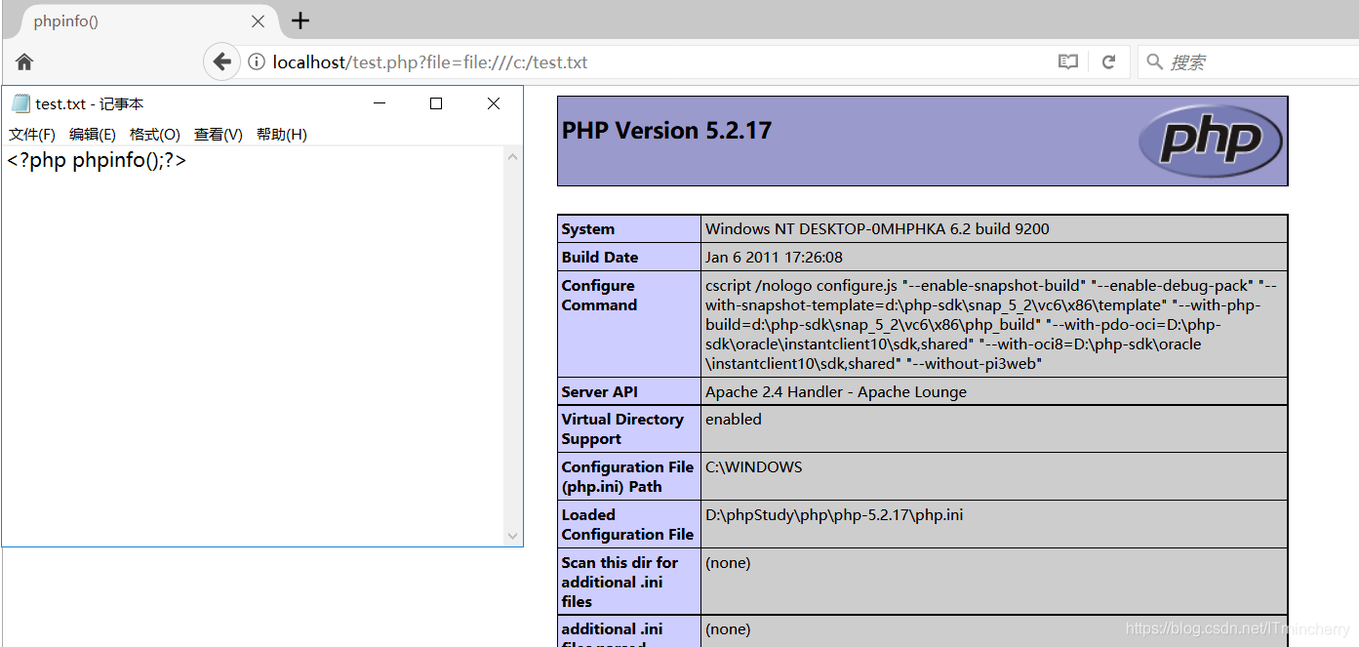Open Notepad 帮助(H) menu
Viewport: 1359px width, 647px height.
[x=282, y=135]
